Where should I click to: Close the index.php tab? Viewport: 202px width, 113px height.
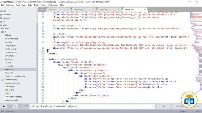pos(68,10)
